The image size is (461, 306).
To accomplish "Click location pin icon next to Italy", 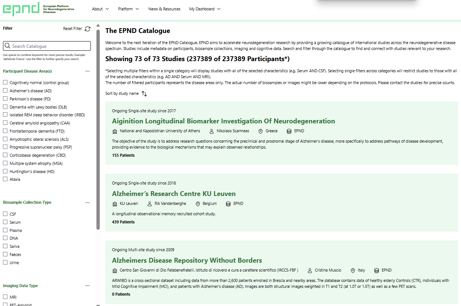I will click(353, 270).
